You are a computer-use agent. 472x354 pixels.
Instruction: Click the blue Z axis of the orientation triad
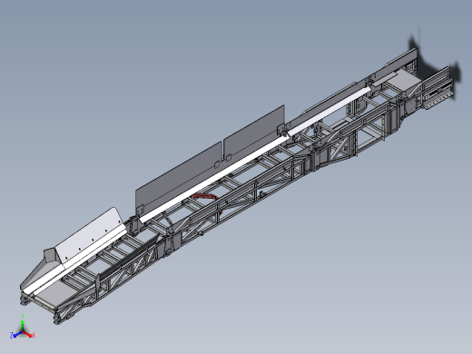[15, 335]
